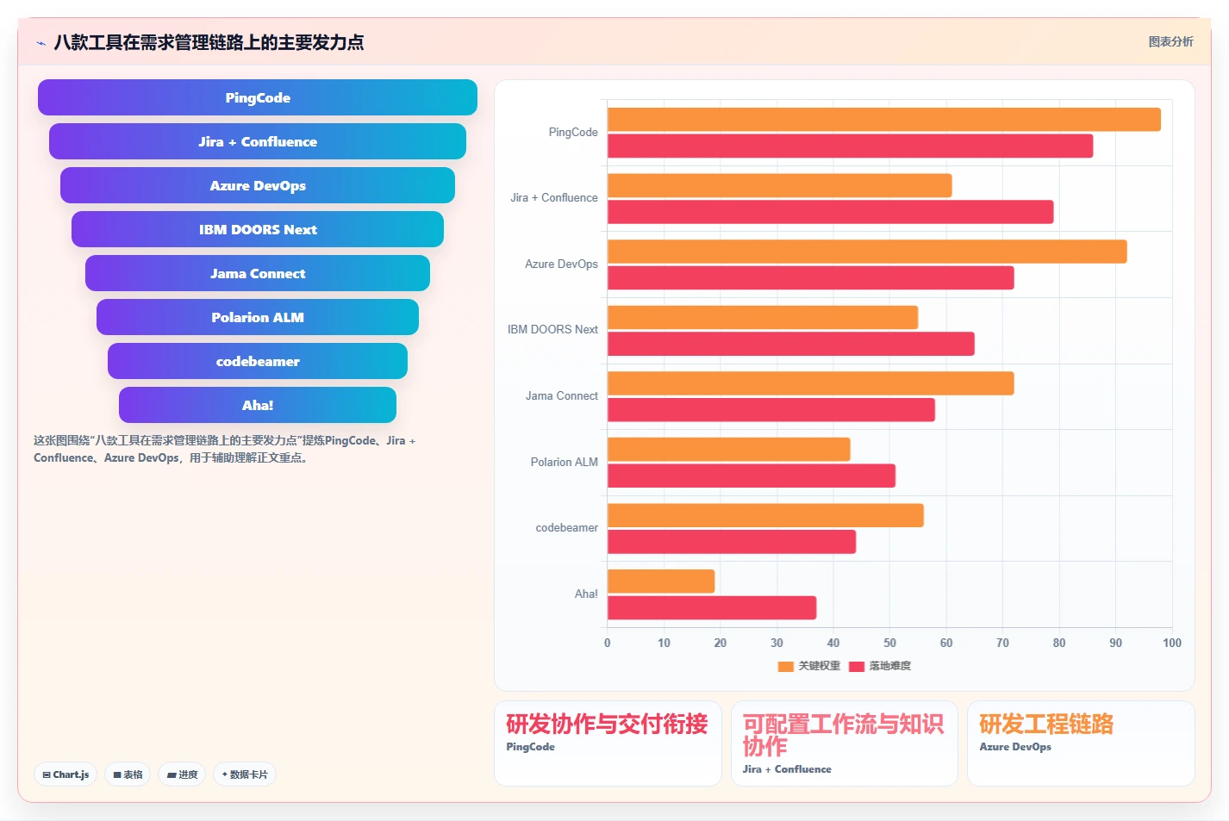Click the orange Aha! bar

[661, 582]
